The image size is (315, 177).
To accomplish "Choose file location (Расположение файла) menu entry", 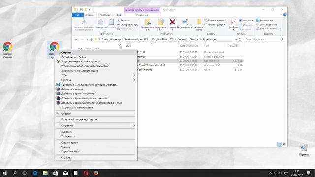I will pos(96,57).
